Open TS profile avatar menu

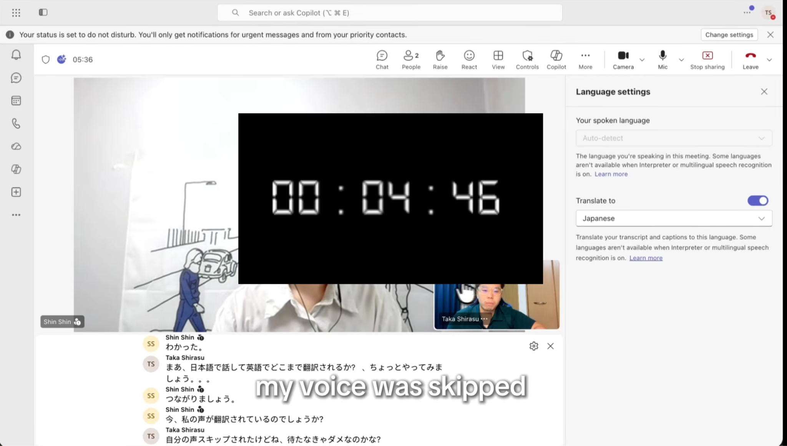click(x=769, y=13)
